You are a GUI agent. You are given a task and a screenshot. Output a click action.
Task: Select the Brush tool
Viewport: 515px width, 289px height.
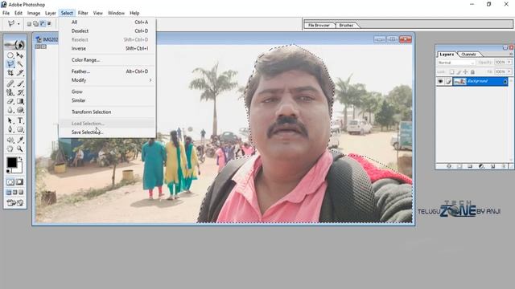pos(19,83)
